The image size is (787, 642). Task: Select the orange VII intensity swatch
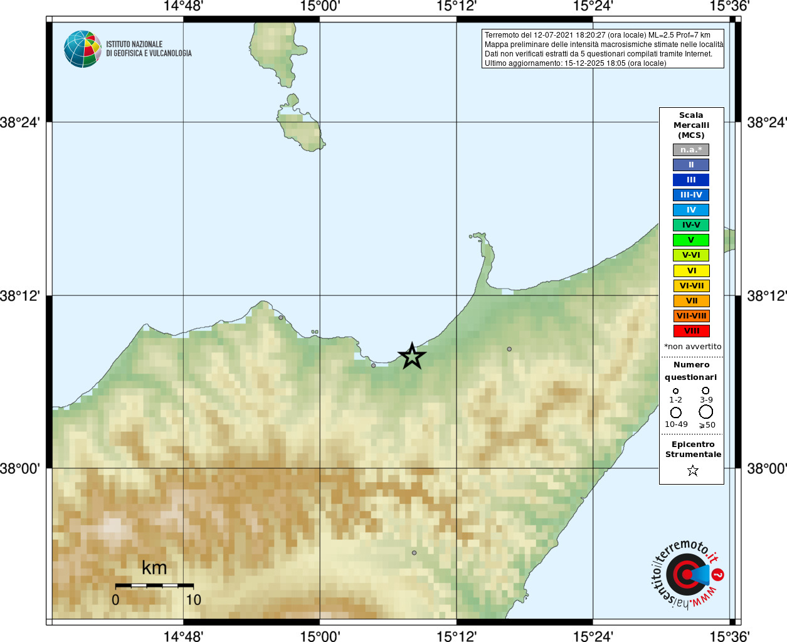[x=691, y=301]
